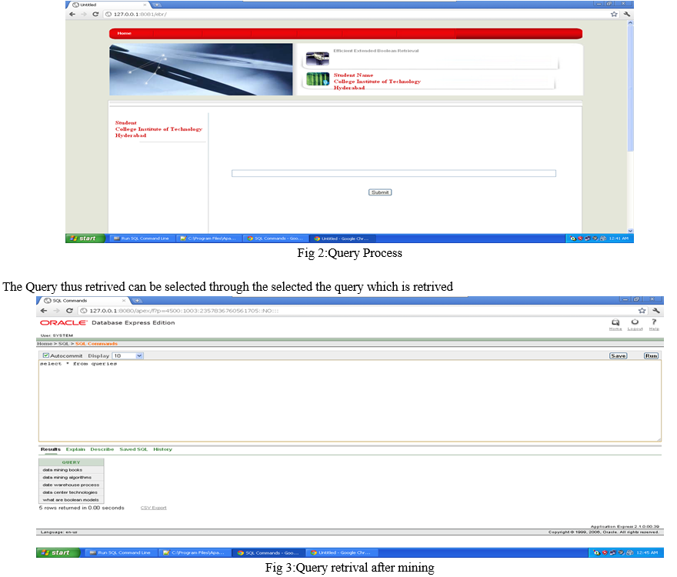The image size is (677, 577).
Task: Click the QUERY column header
Action: point(72,462)
